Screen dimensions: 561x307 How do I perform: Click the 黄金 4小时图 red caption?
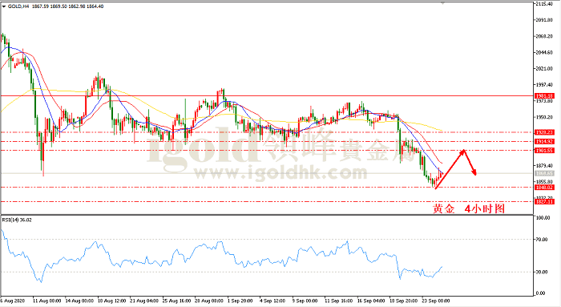[x=469, y=208]
